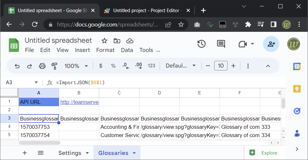The width and height of the screenshot is (308, 160).
Task: Open Google Keep side panel icon
Action: click(x=297, y=89)
